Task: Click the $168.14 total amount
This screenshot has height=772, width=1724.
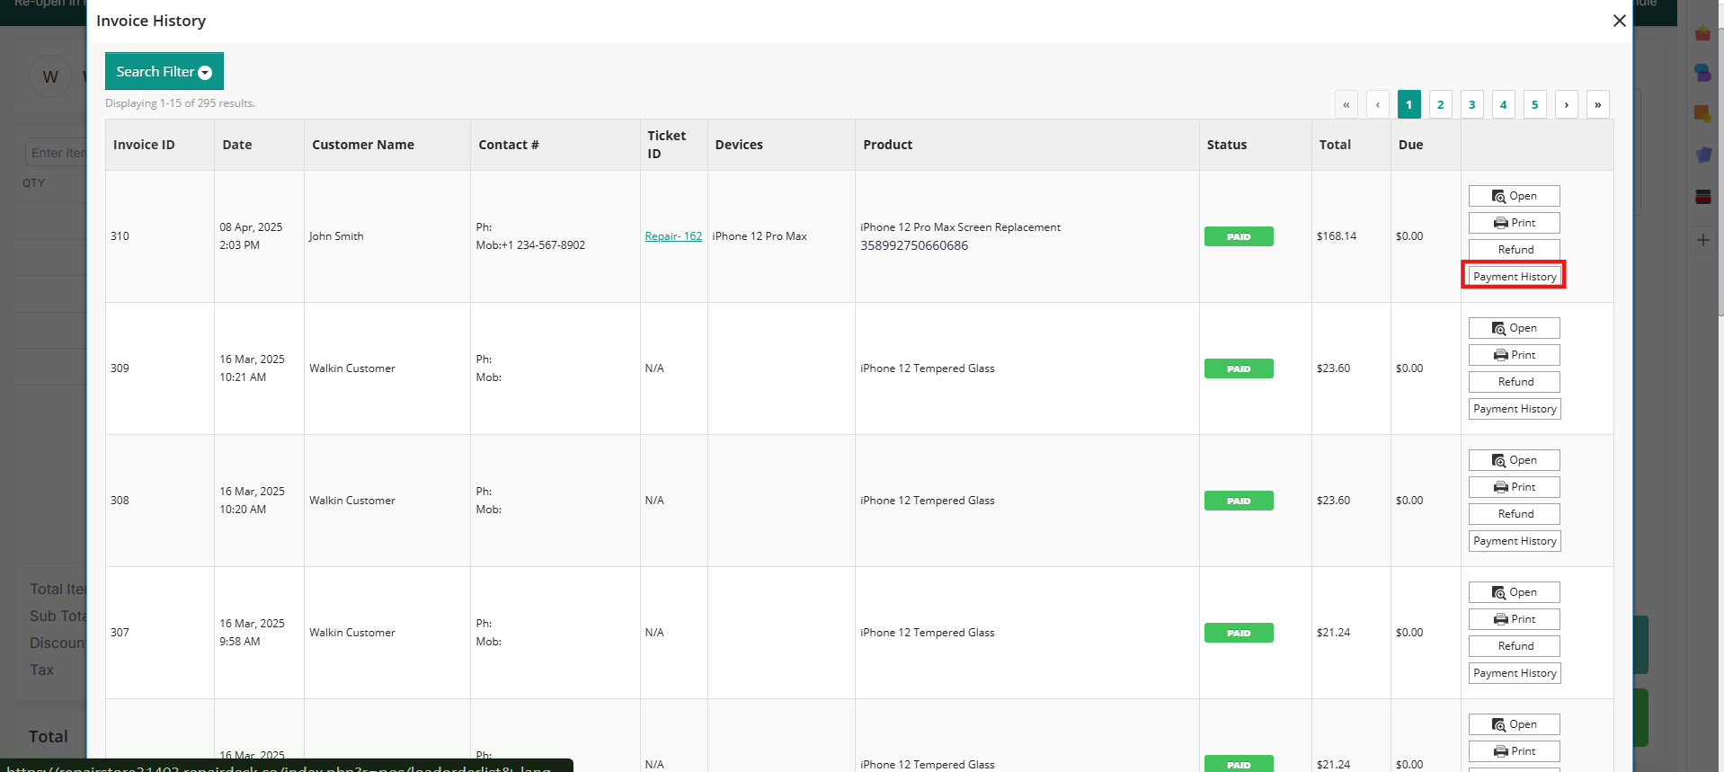Action: click(x=1337, y=236)
